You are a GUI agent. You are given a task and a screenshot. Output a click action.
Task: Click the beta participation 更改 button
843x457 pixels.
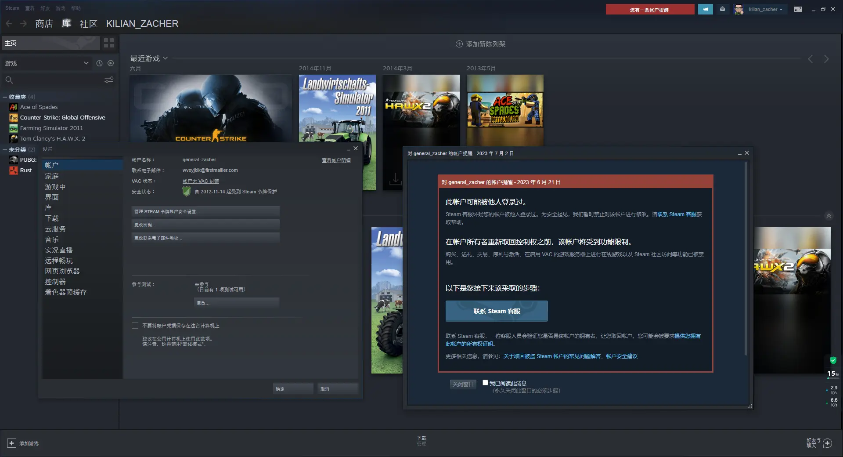coord(237,303)
